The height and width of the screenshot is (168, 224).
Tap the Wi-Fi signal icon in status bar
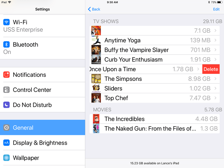click(10, 2)
